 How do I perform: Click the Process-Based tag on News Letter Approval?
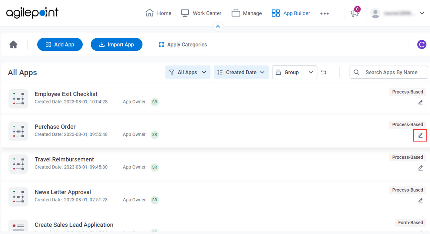pos(407,190)
